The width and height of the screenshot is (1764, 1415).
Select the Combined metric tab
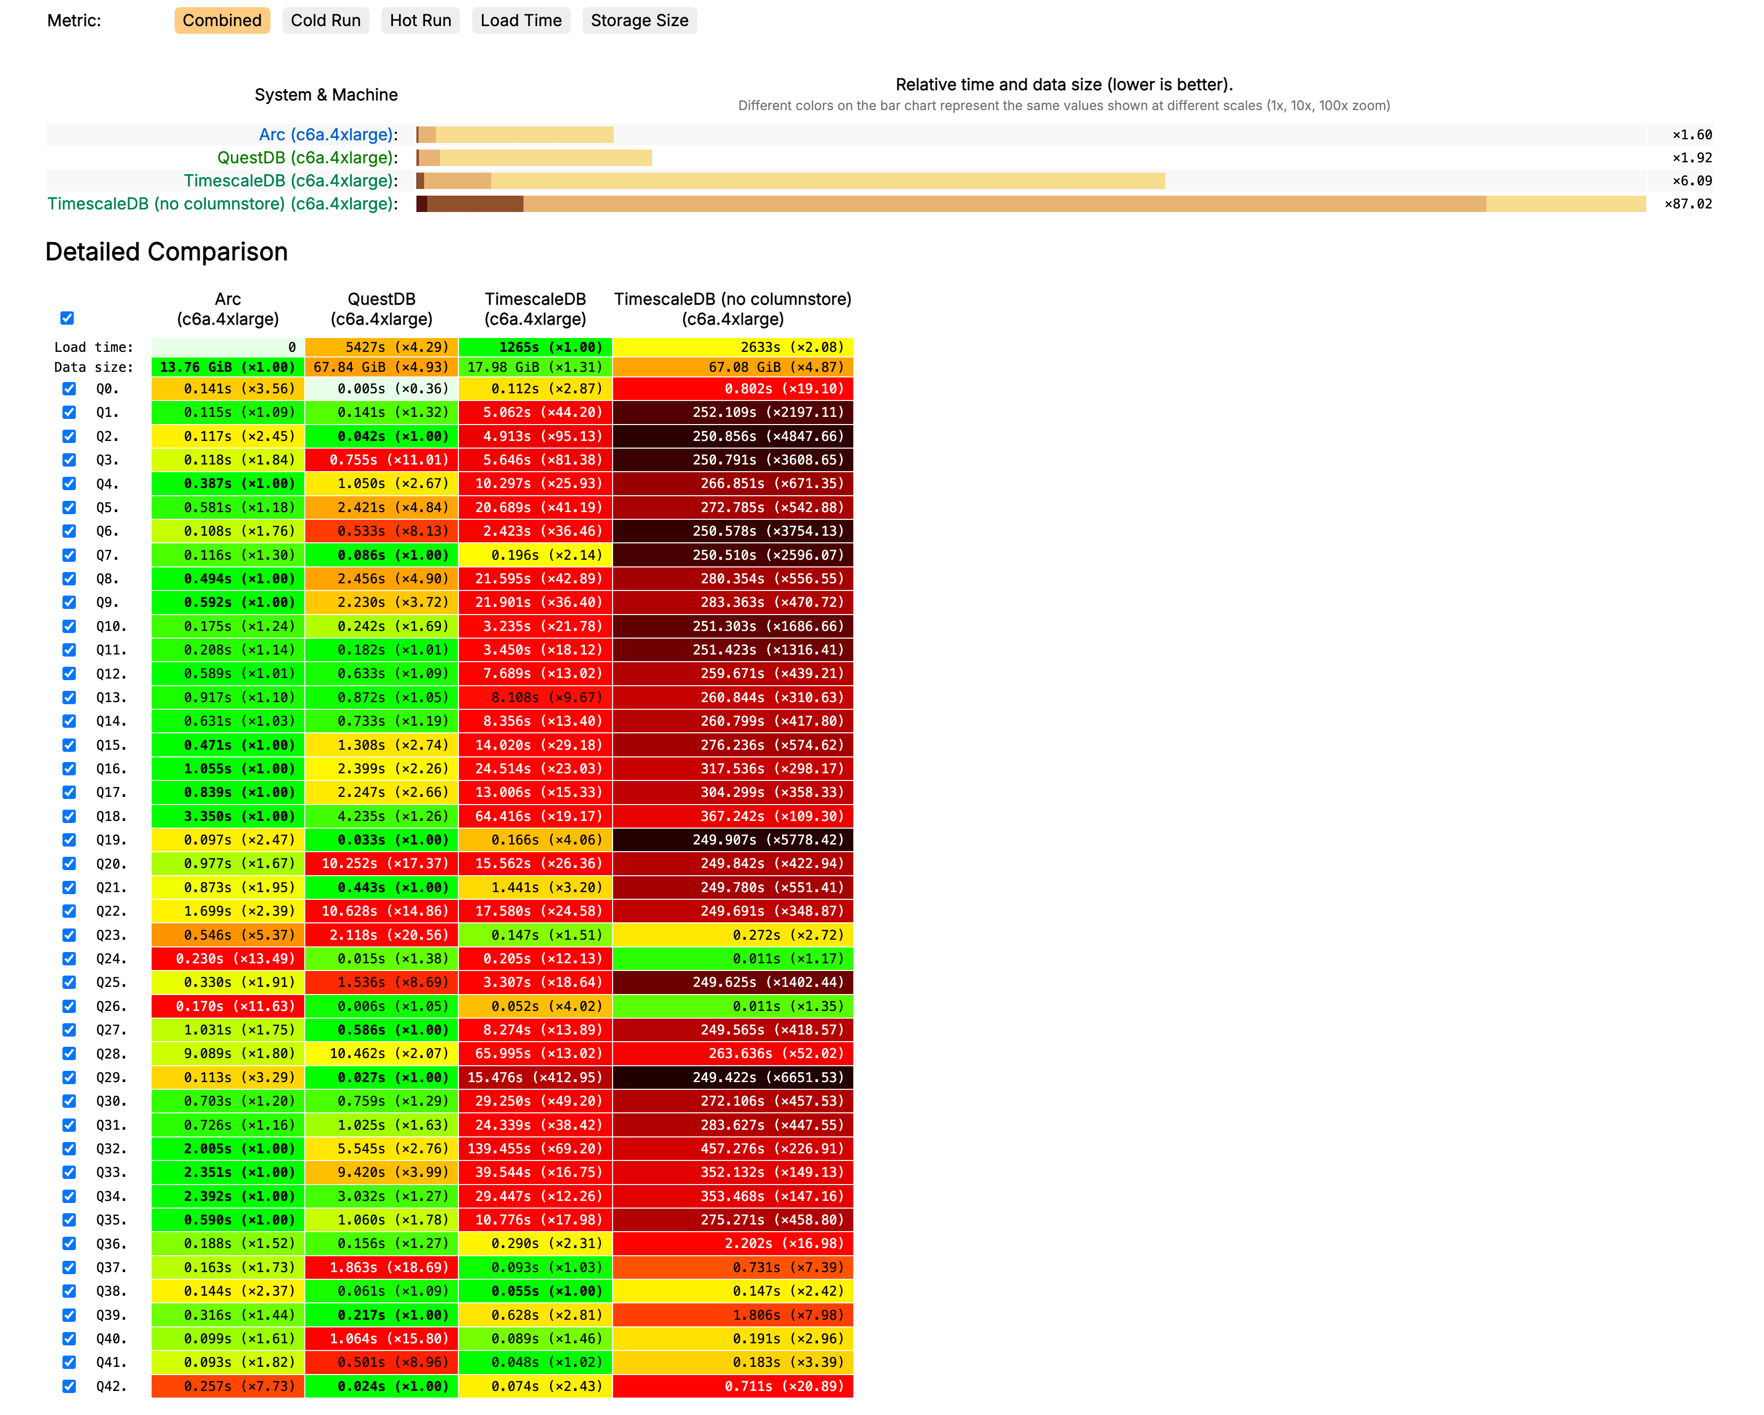tap(222, 20)
